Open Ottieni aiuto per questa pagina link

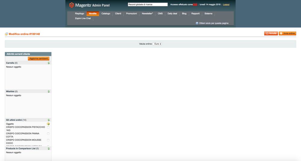tap(214, 23)
